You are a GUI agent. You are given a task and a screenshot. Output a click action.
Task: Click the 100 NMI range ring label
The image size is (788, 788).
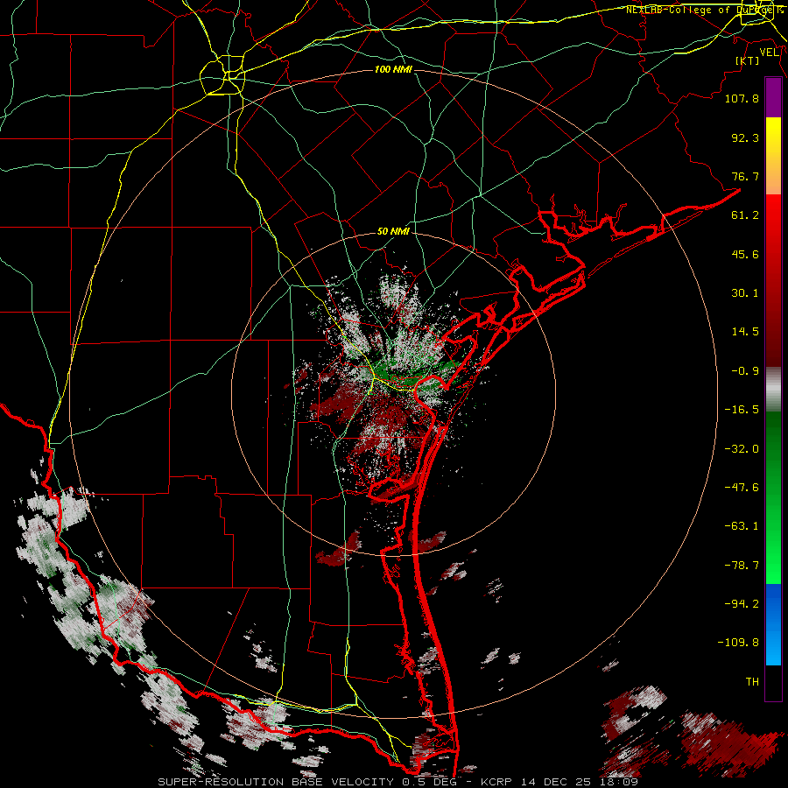click(x=393, y=69)
